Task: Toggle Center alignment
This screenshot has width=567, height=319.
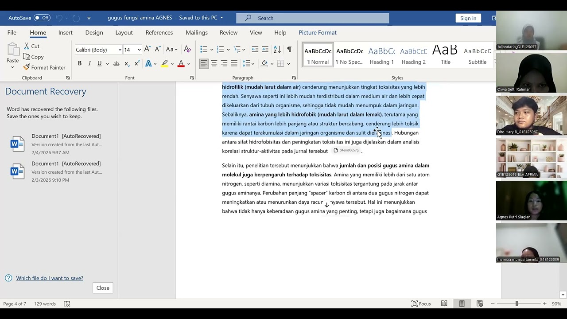Action: [x=214, y=63]
